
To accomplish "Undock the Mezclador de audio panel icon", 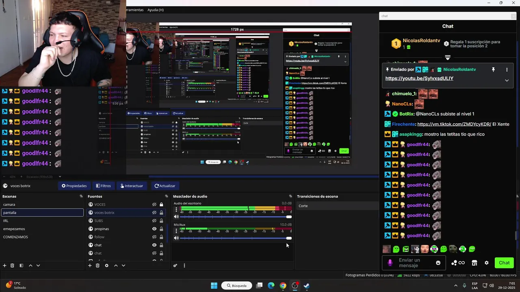I will [290, 196].
